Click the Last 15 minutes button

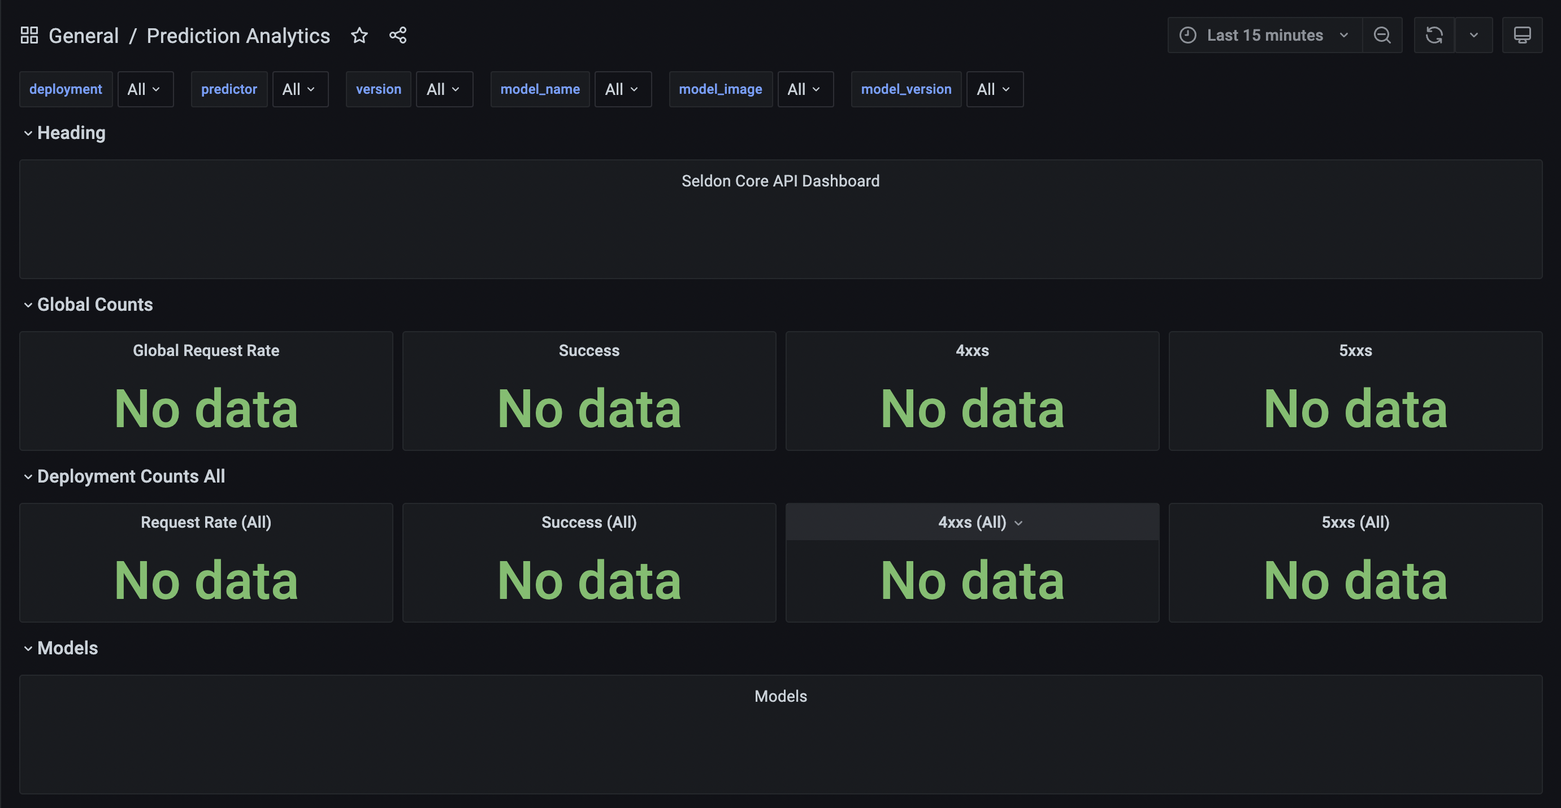(x=1261, y=34)
